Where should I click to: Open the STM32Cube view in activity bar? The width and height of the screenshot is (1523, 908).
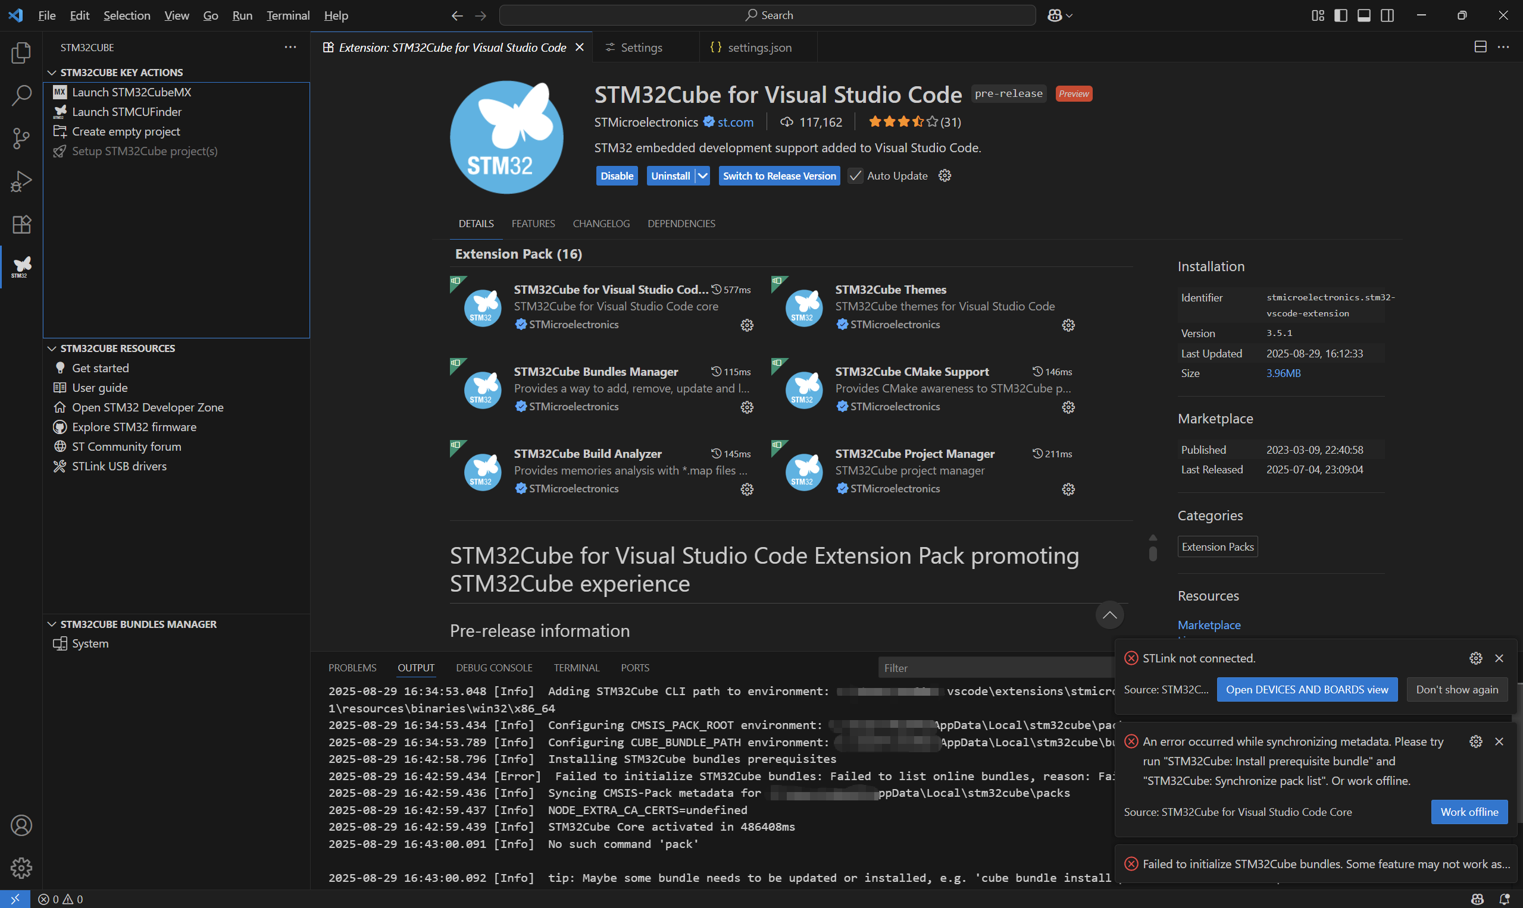(x=21, y=267)
